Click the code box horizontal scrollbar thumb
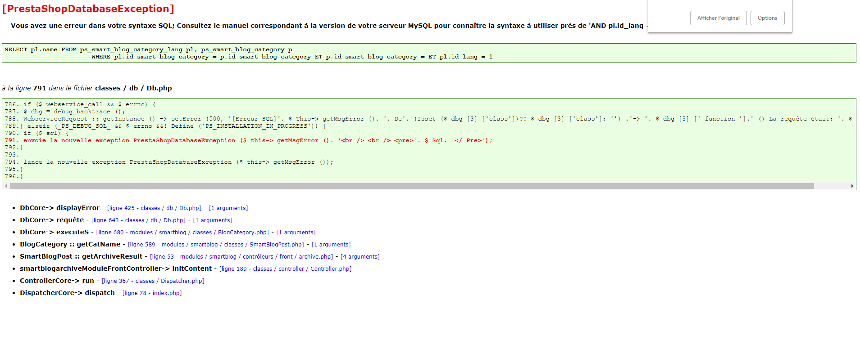The width and height of the screenshot is (860, 340). (x=412, y=186)
